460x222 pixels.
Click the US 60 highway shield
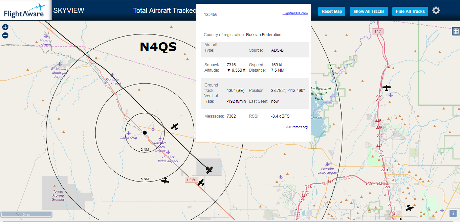tap(191, 180)
